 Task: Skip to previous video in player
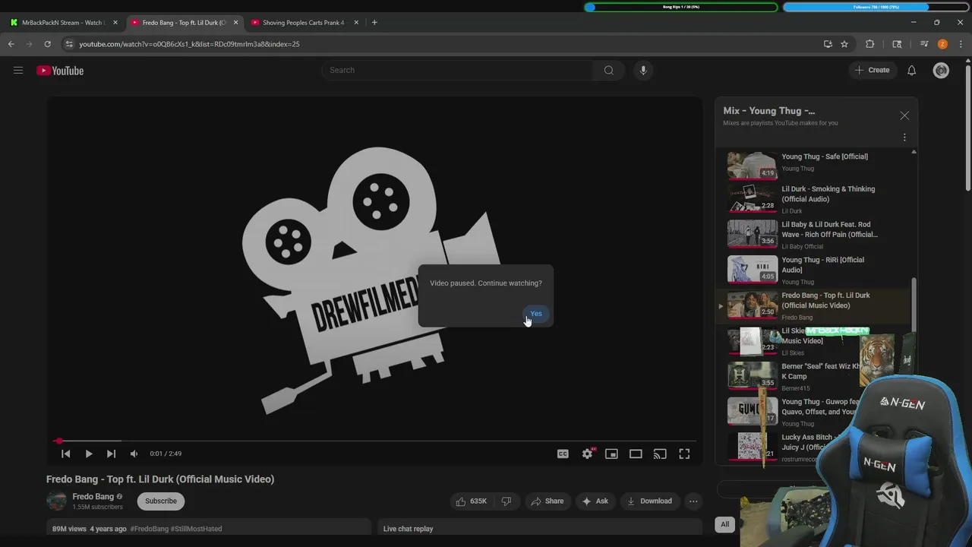[x=65, y=454]
